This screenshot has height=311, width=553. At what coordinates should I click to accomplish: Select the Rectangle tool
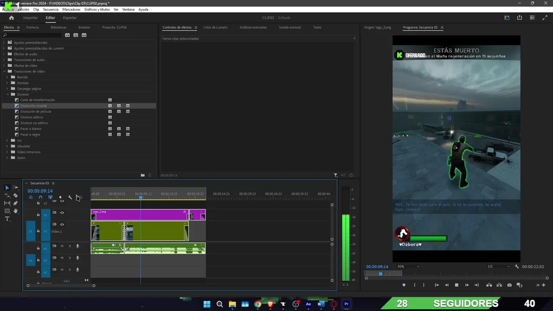[7, 211]
